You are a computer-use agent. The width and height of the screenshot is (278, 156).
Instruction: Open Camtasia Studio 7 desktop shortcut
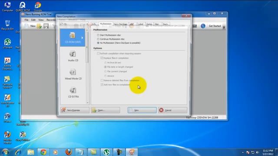(x=7, y=82)
